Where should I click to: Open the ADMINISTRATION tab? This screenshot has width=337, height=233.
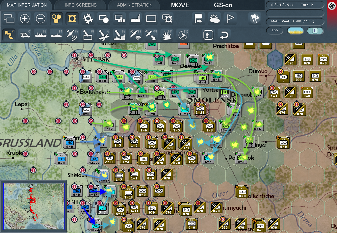point(135,5)
